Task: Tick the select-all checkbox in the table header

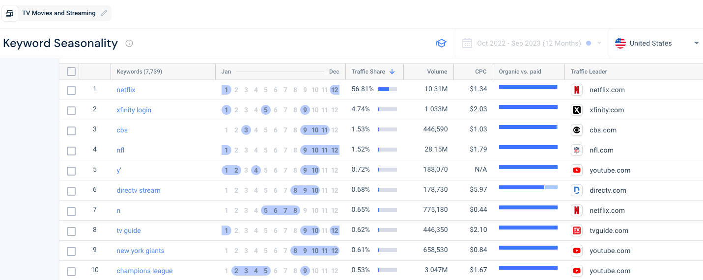Action: click(x=71, y=72)
